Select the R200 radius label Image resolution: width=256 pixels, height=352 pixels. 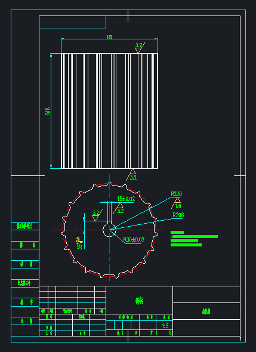(x=177, y=194)
